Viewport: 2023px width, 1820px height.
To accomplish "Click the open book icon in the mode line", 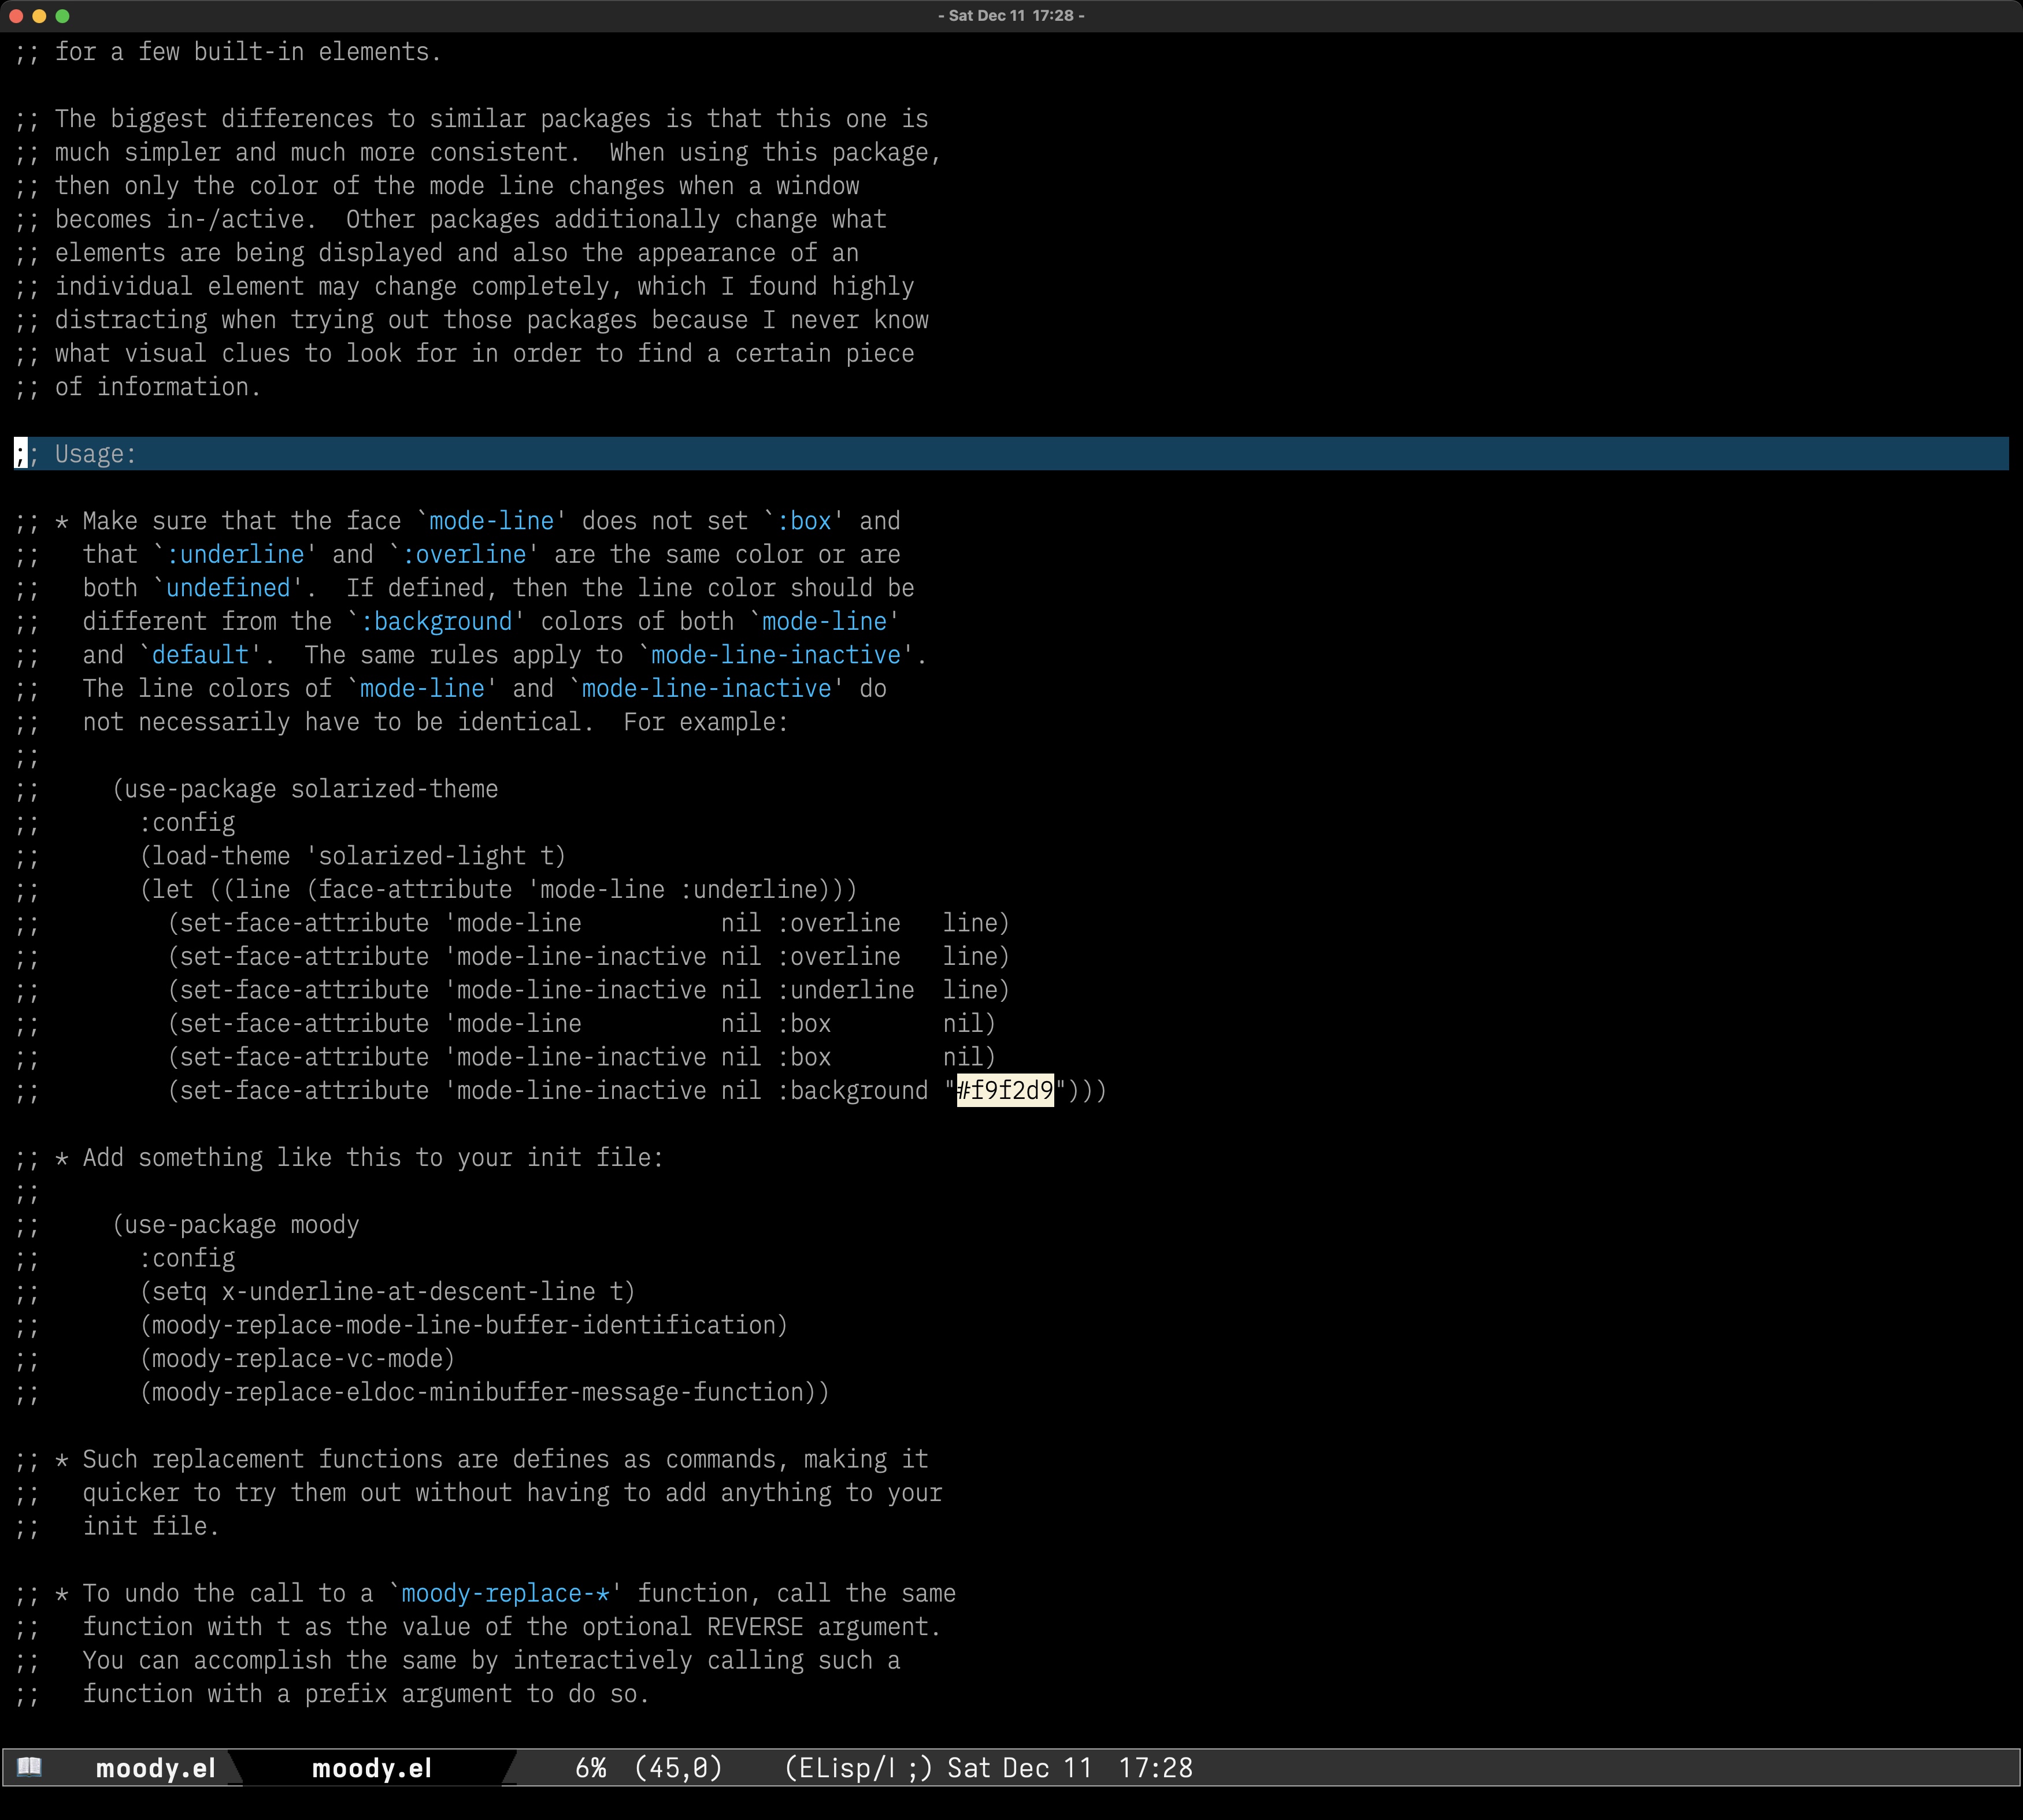I will click(x=29, y=1767).
